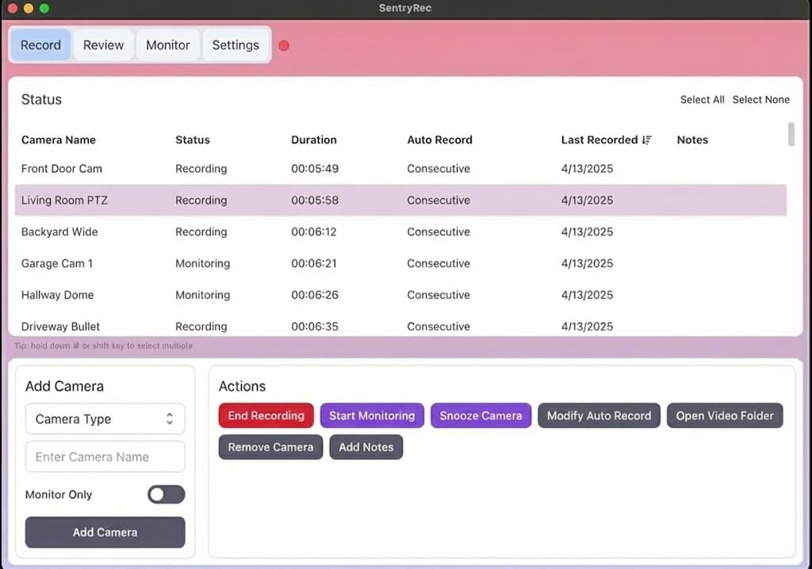Click the Snooze Camera button
Image resolution: width=812 pixels, height=569 pixels.
[481, 415]
